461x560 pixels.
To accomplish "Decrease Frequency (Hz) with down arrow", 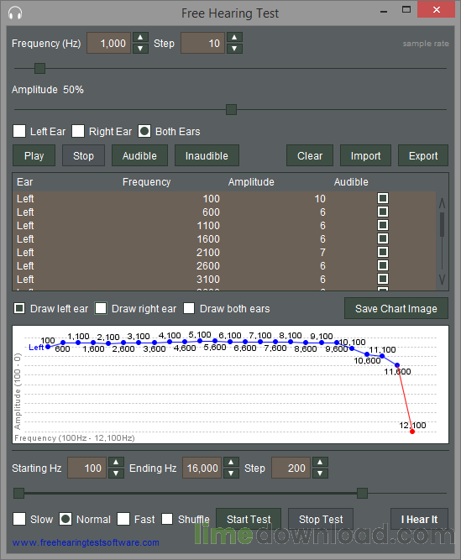I will (x=140, y=49).
